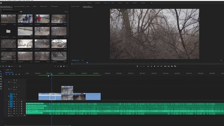Select the Selection tool in the tools panel
Image resolution: width=224 pixels, height=126 pixels.
click(x=1, y=71)
